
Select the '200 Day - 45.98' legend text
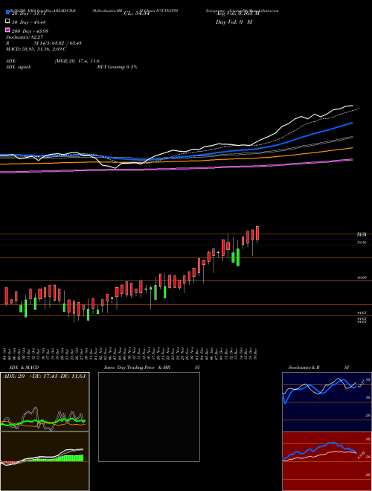[30, 31]
